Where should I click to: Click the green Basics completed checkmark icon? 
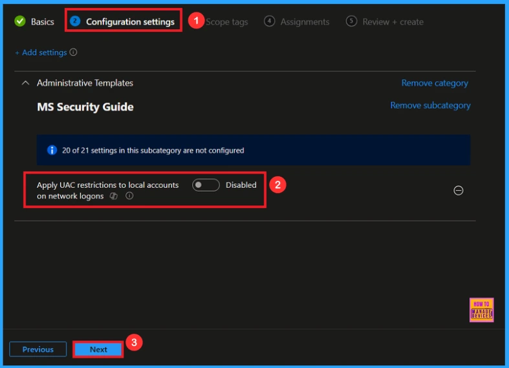pos(20,21)
